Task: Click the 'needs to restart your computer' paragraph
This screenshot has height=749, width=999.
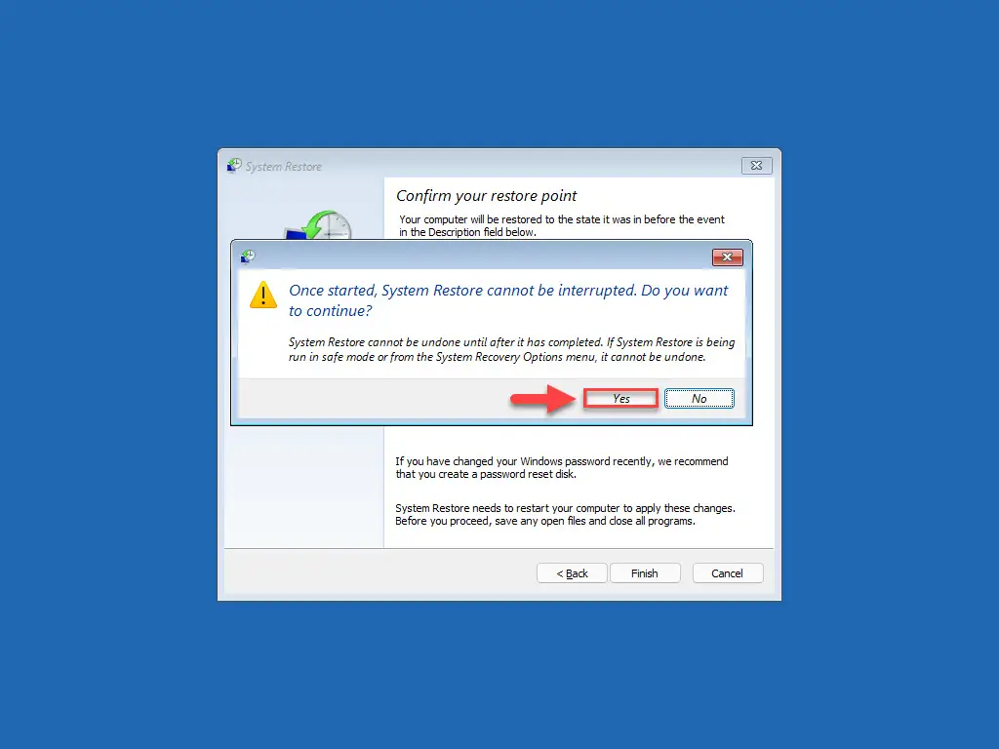Action: (565, 515)
